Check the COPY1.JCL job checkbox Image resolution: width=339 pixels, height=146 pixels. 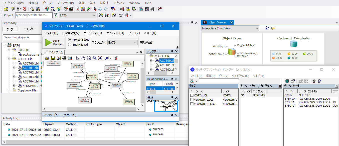(192, 95)
